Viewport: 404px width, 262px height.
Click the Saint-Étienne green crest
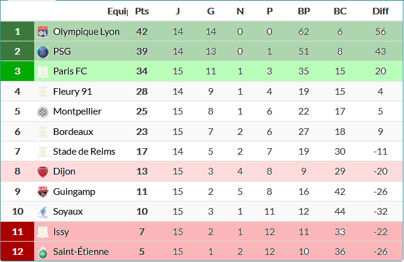(43, 252)
